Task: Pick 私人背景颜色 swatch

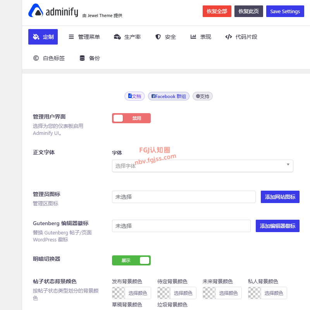Action: pyautogui.click(x=255, y=293)
